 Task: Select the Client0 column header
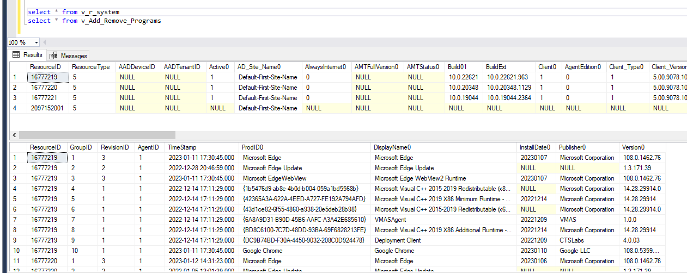pos(549,67)
